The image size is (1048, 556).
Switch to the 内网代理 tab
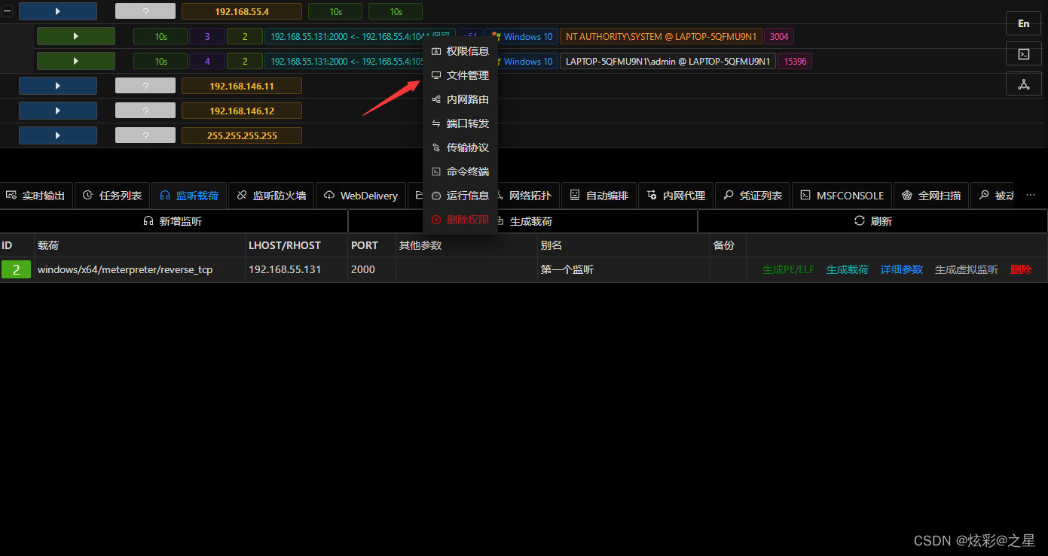click(x=676, y=196)
